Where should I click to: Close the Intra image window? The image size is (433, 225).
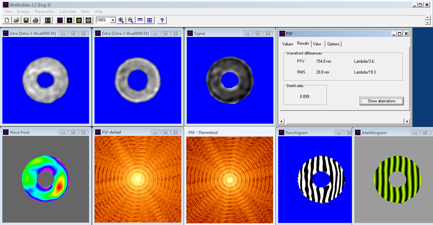[x=84, y=33]
